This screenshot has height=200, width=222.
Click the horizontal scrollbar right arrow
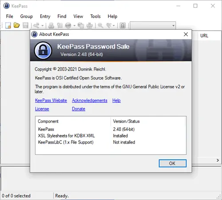(x=218, y=160)
